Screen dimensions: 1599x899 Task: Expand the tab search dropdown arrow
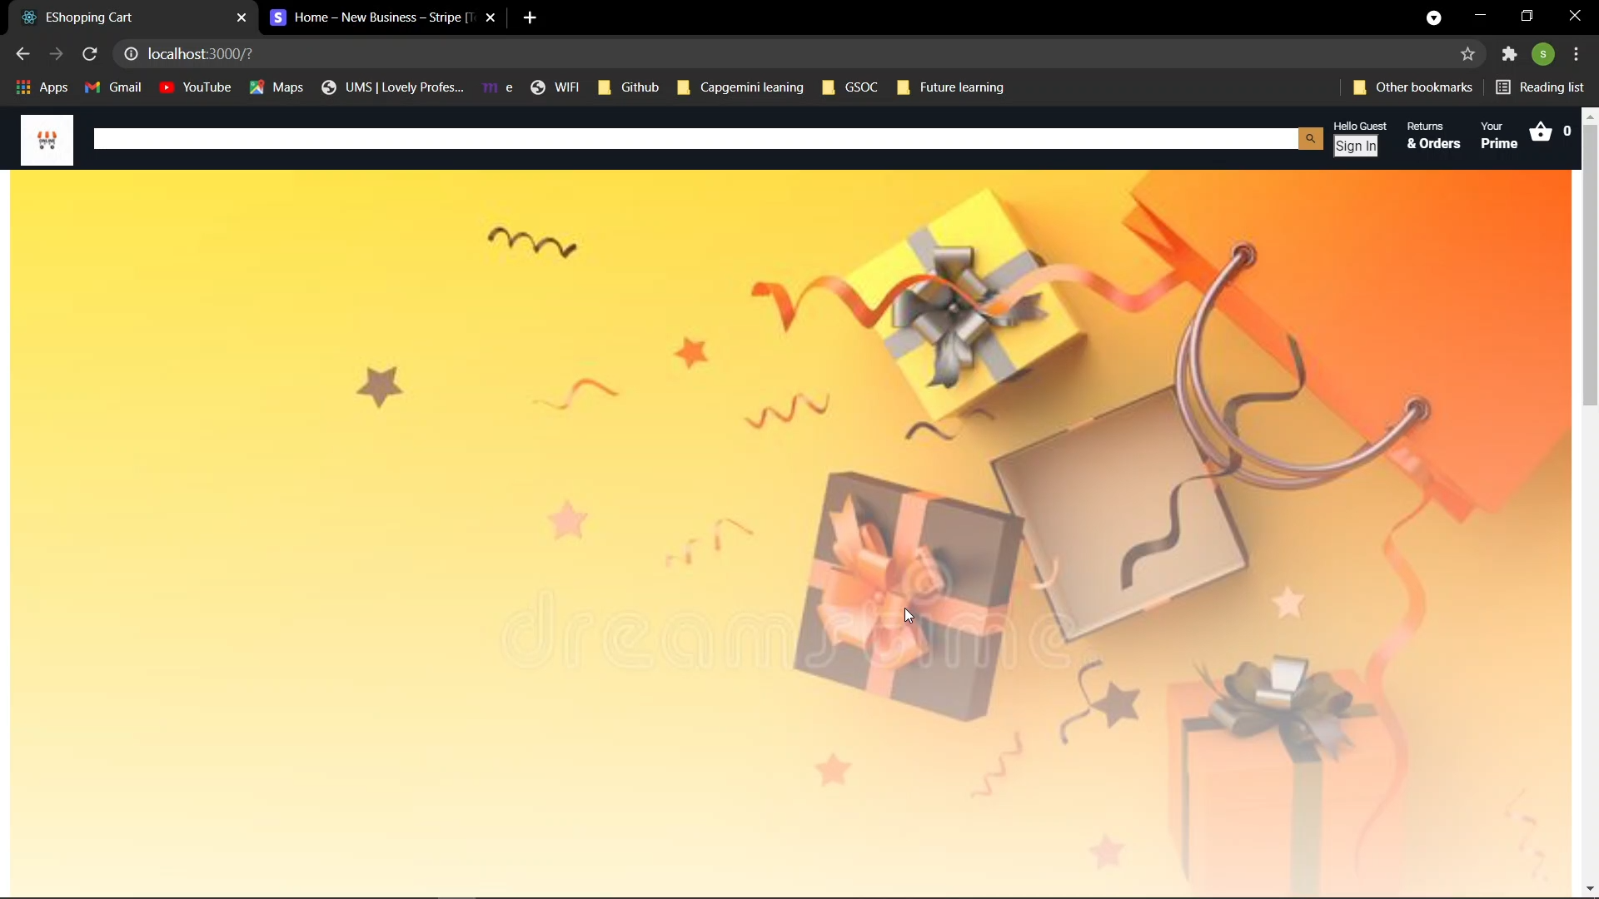1433,17
